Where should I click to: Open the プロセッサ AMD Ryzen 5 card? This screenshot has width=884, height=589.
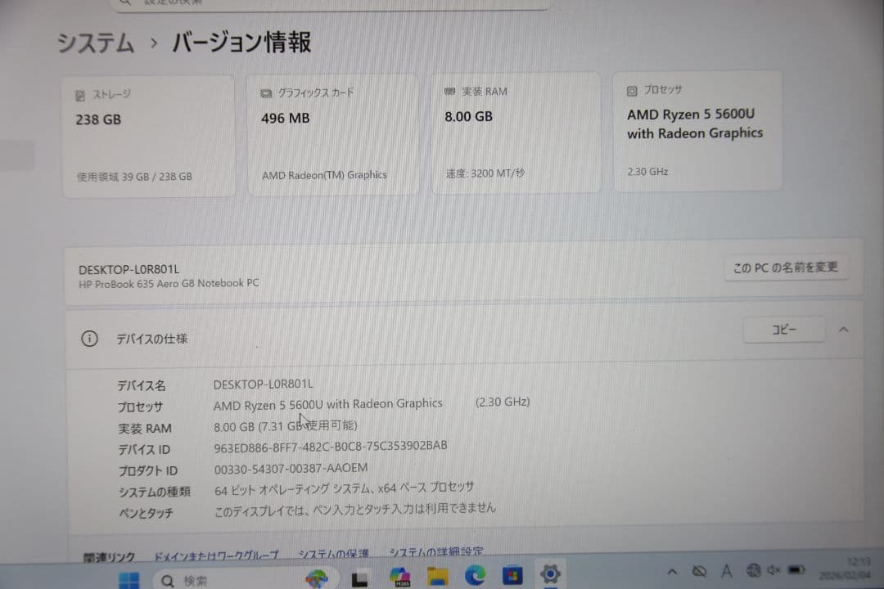tap(698, 131)
